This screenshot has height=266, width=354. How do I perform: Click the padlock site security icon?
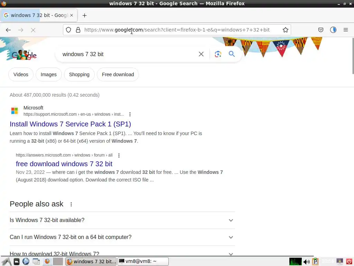click(78, 30)
